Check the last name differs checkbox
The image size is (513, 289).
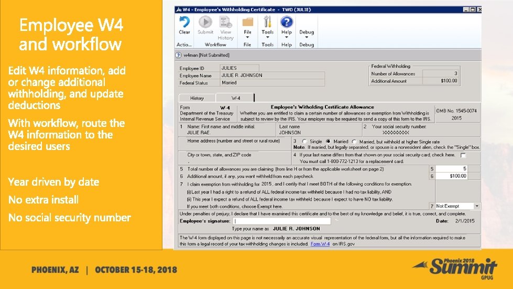point(463,155)
